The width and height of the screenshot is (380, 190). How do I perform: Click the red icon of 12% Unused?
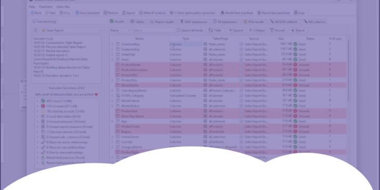pyautogui.click(x=43, y=106)
